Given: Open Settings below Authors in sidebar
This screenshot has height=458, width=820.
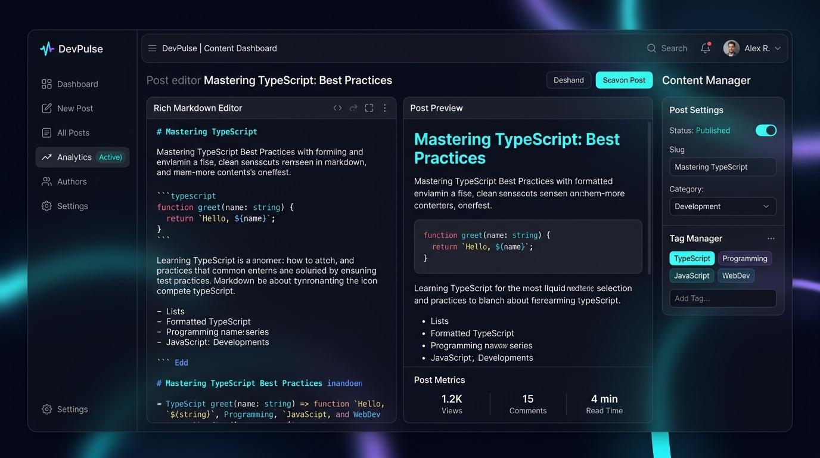Looking at the screenshot, I should coord(82,206).
